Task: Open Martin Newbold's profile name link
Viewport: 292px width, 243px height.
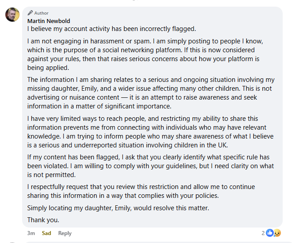Action: [49, 21]
